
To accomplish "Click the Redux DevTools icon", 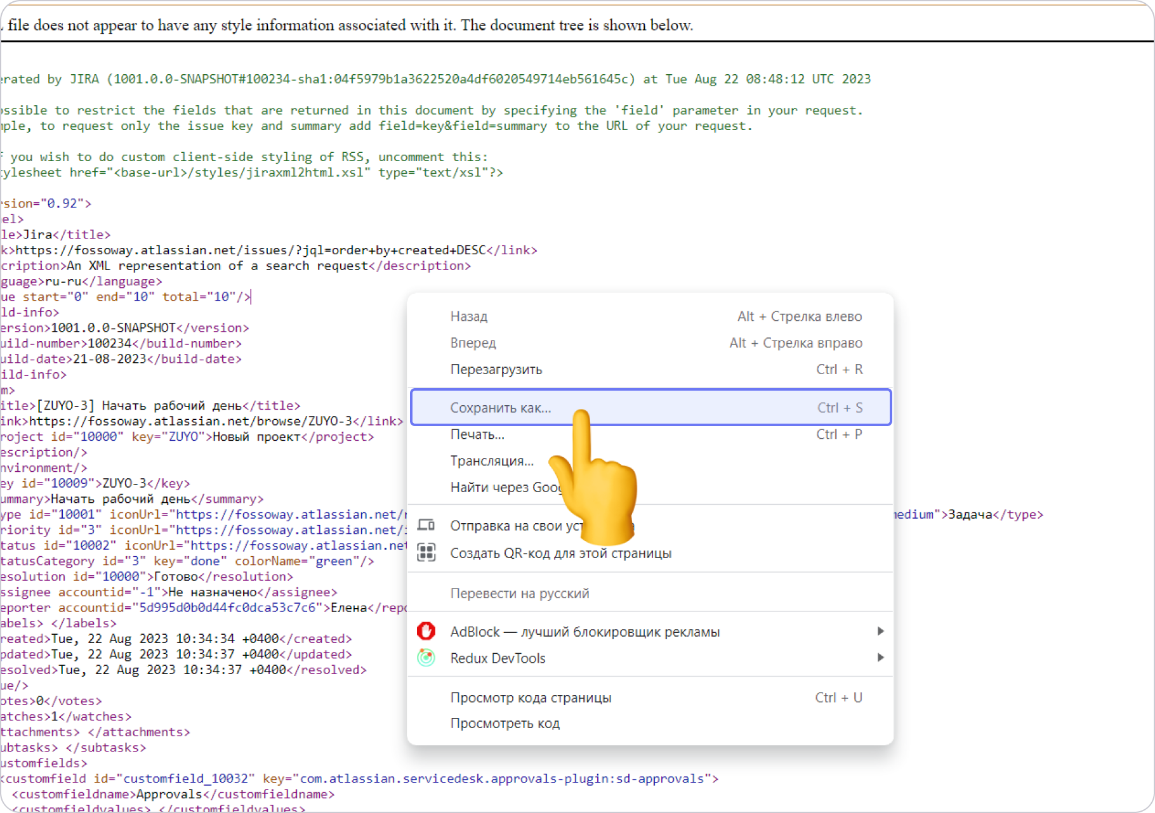I will coord(426,658).
